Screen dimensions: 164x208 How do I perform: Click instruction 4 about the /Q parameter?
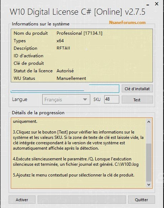click(76, 161)
